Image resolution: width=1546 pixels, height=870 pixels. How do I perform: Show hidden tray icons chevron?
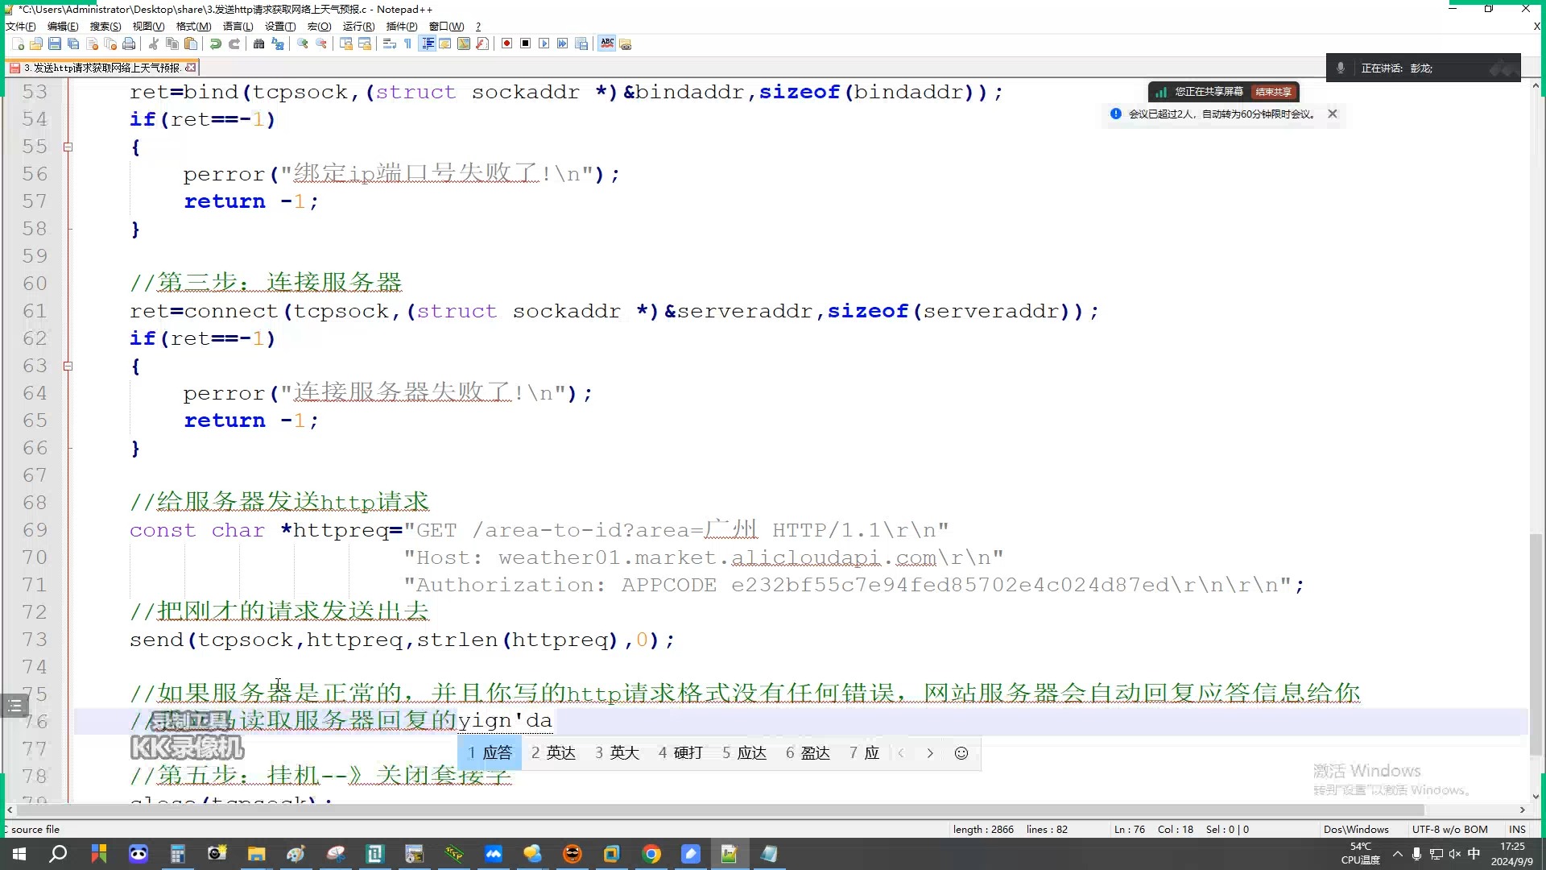(1398, 854)
